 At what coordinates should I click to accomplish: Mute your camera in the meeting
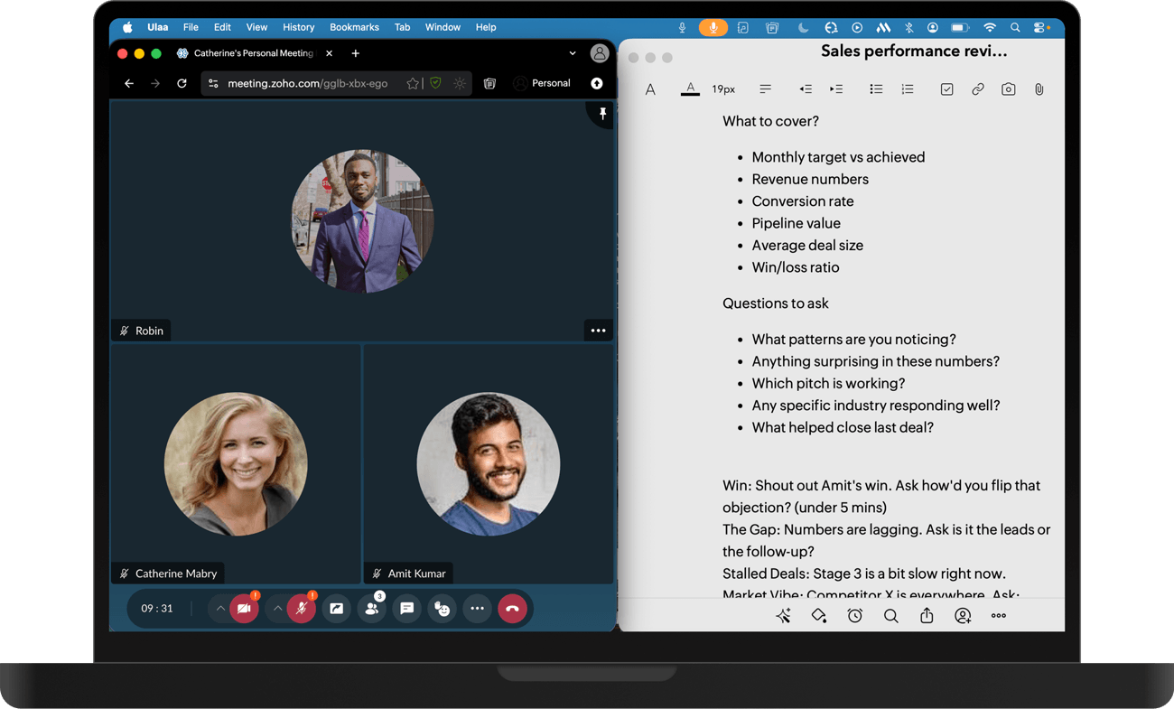245,609
